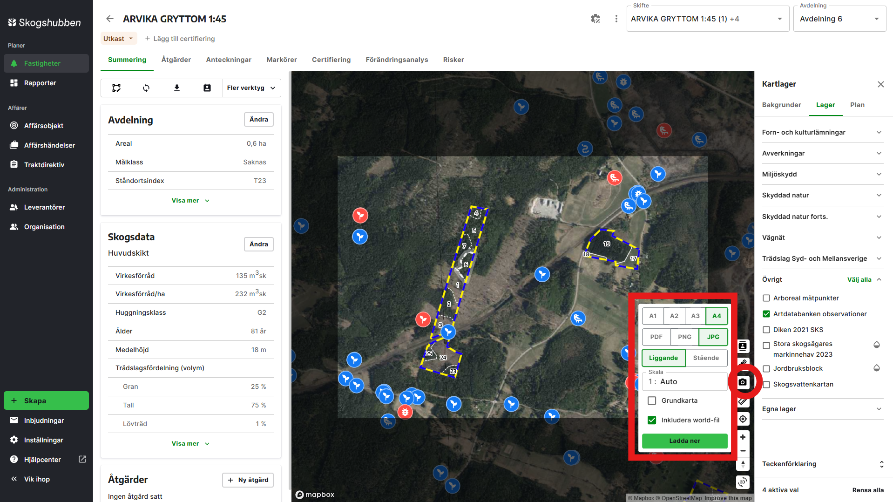
Task: Open the Skifte dropdown
Action: click(x=708, y=19)
